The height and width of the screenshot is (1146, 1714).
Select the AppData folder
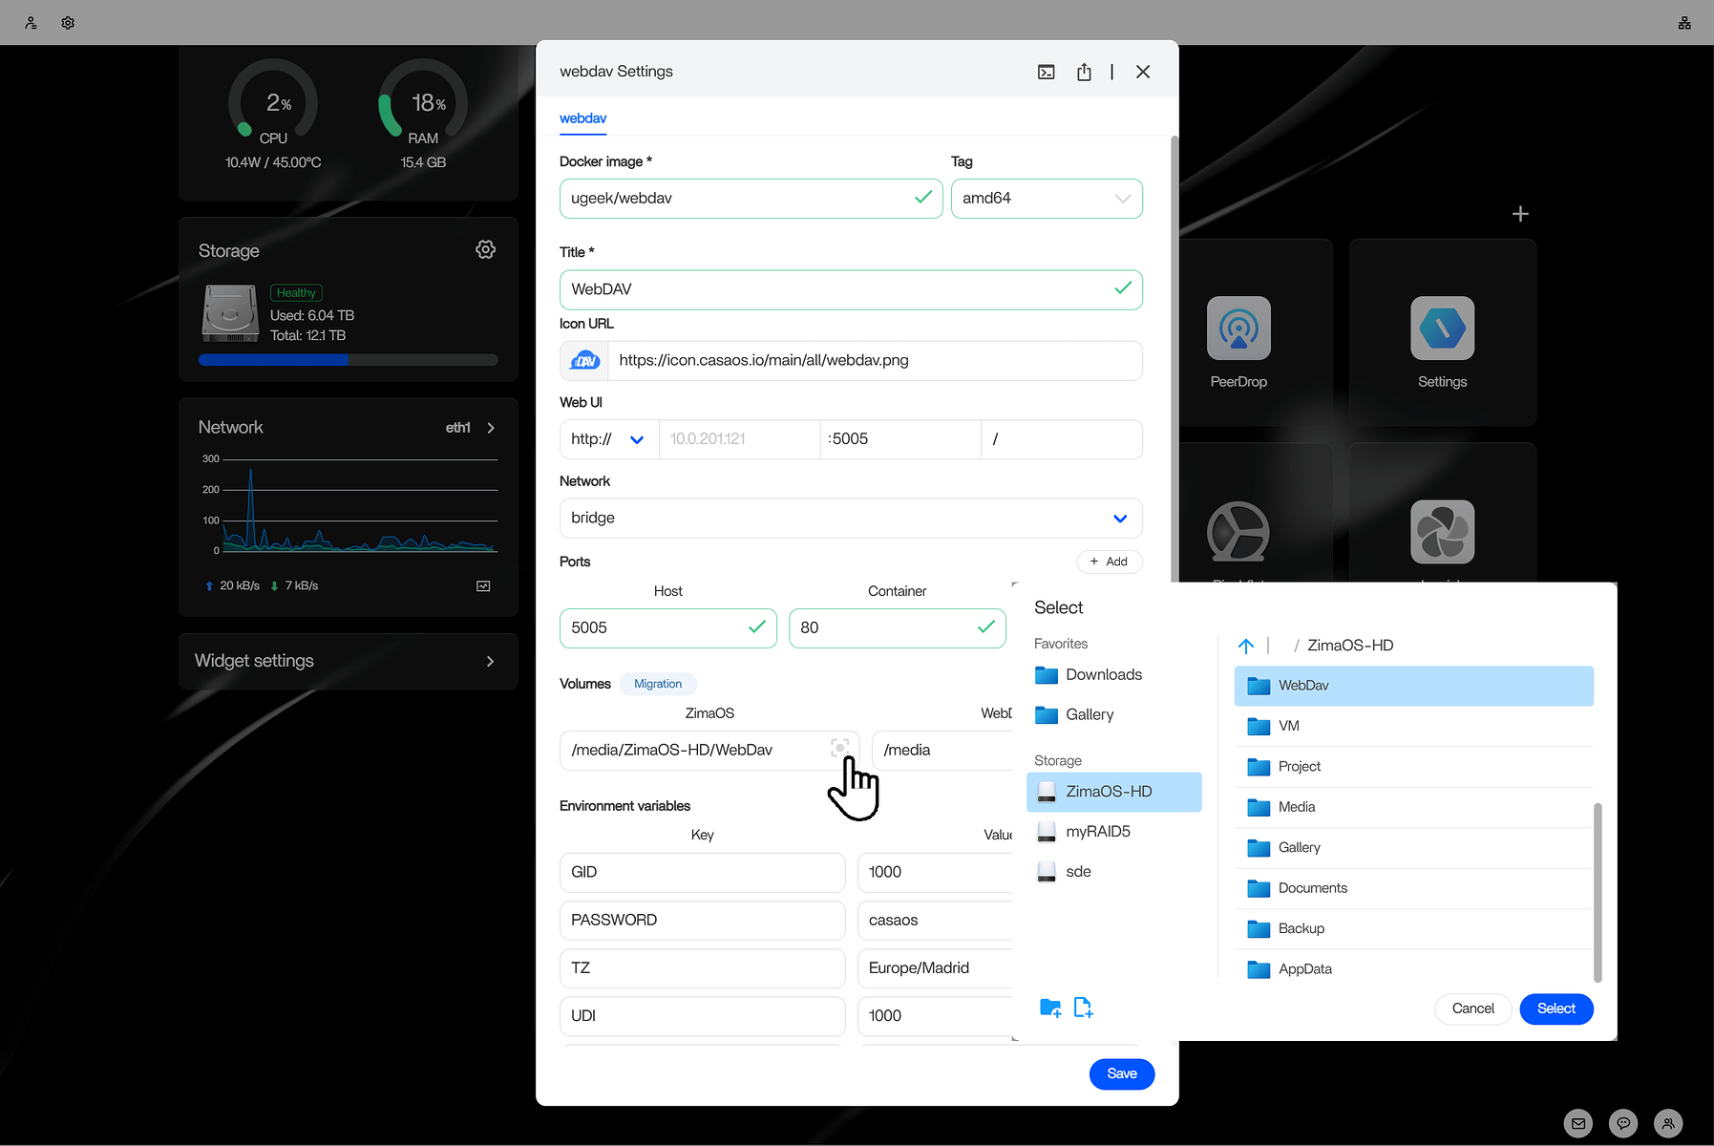pyautogui.click(x=1413, y=968)
